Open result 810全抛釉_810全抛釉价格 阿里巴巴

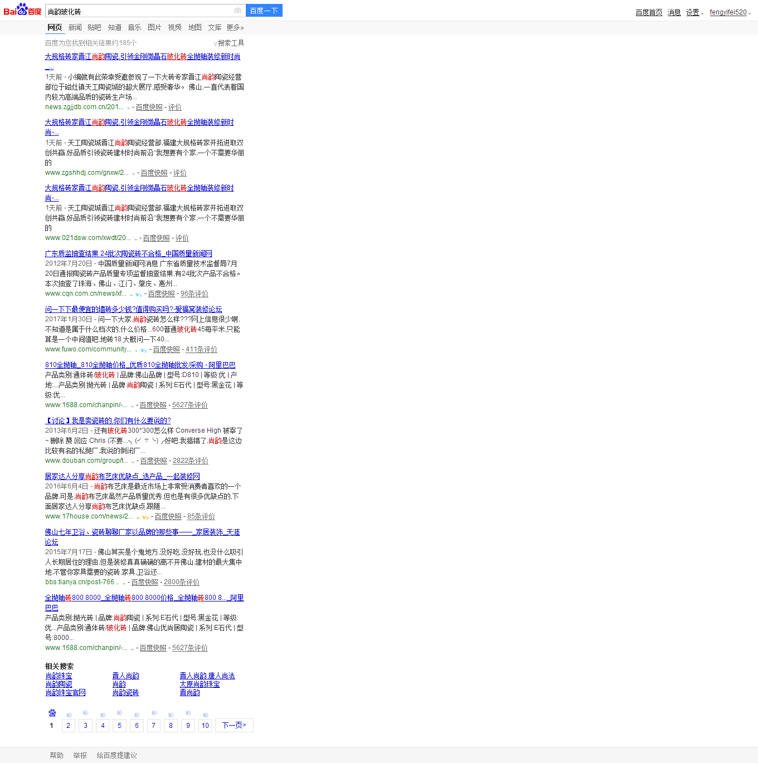[140, 365]
